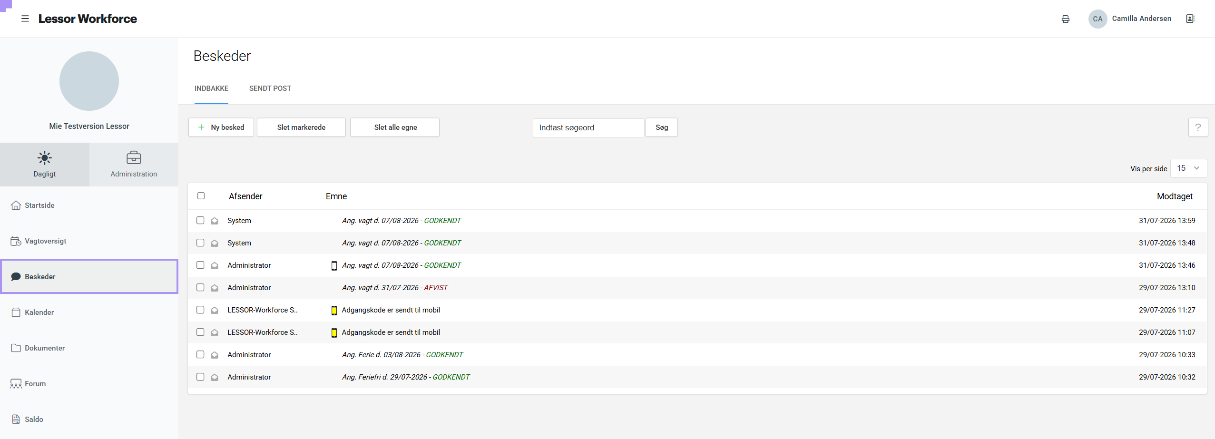Open envelope icon of System 13:59 message

[215, 221]
